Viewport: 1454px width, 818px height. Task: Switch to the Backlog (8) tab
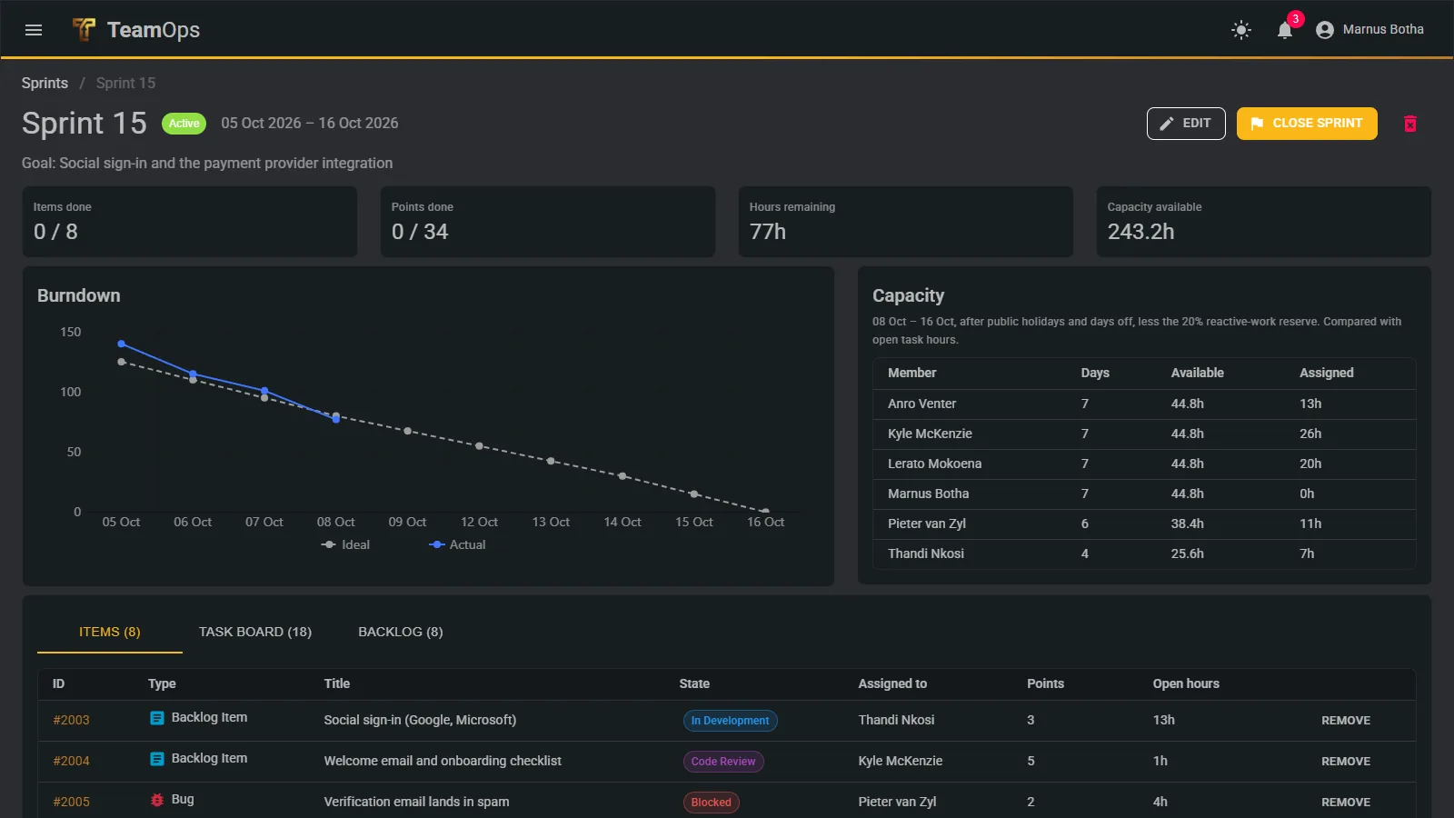[x=401, y=632]
